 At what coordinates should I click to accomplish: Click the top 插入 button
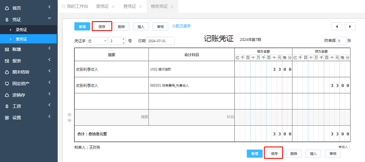141,26
